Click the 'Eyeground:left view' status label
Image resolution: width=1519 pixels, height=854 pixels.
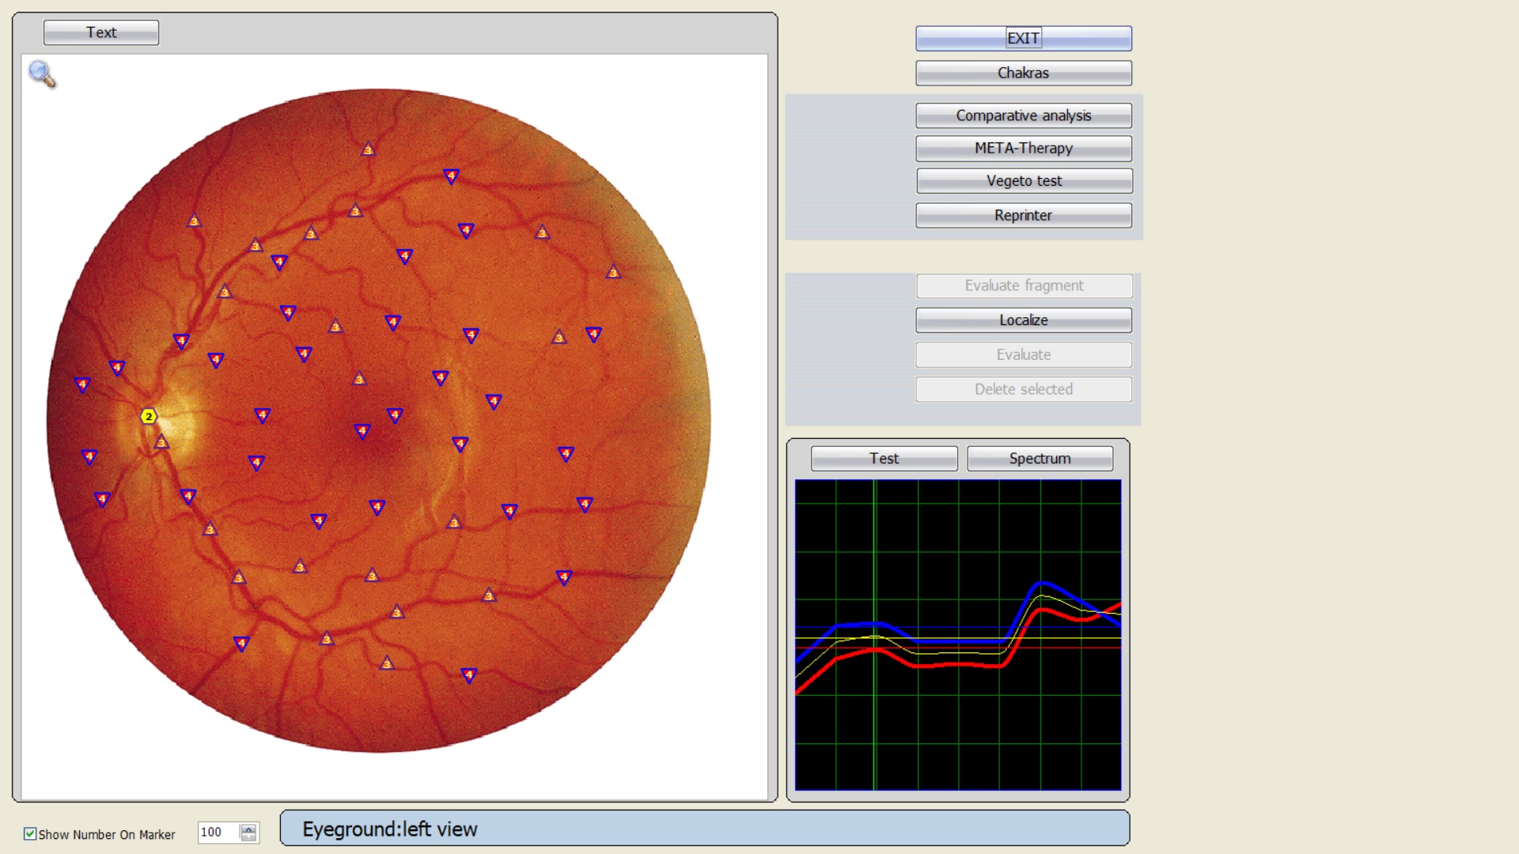coord(705,829)
